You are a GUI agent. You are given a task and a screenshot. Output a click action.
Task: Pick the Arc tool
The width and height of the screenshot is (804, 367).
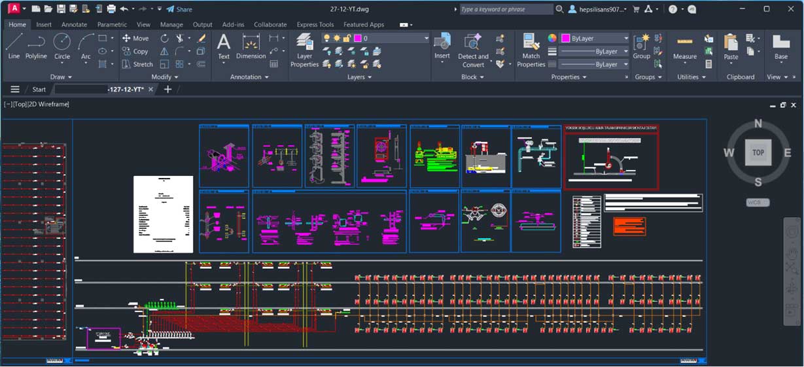click(x=86, y=47)
